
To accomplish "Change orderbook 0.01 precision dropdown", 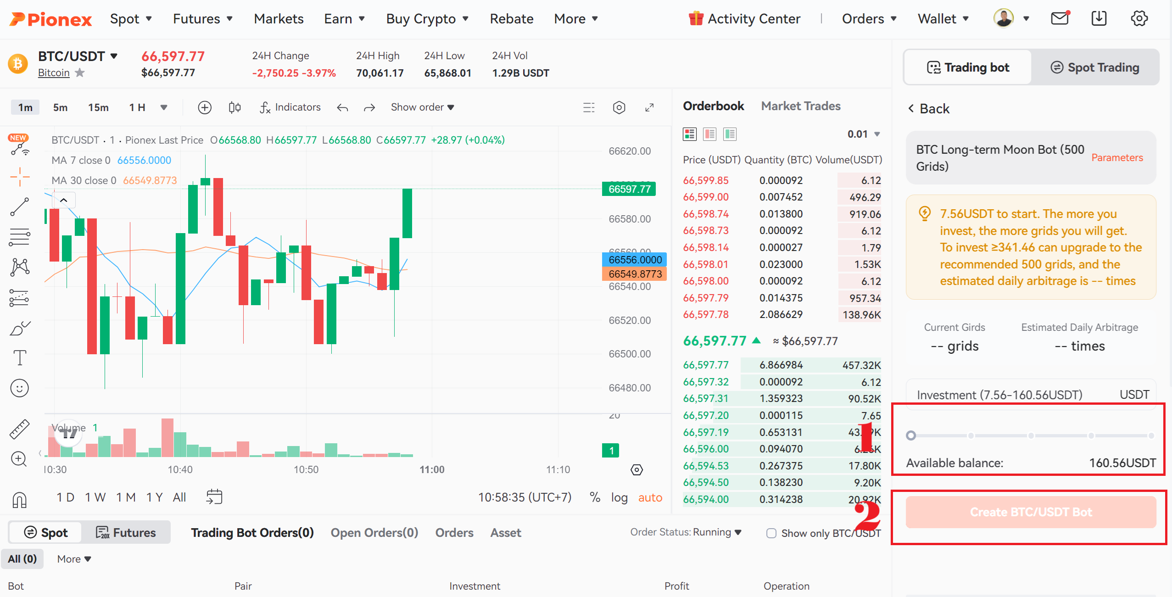I will point(863,134).
